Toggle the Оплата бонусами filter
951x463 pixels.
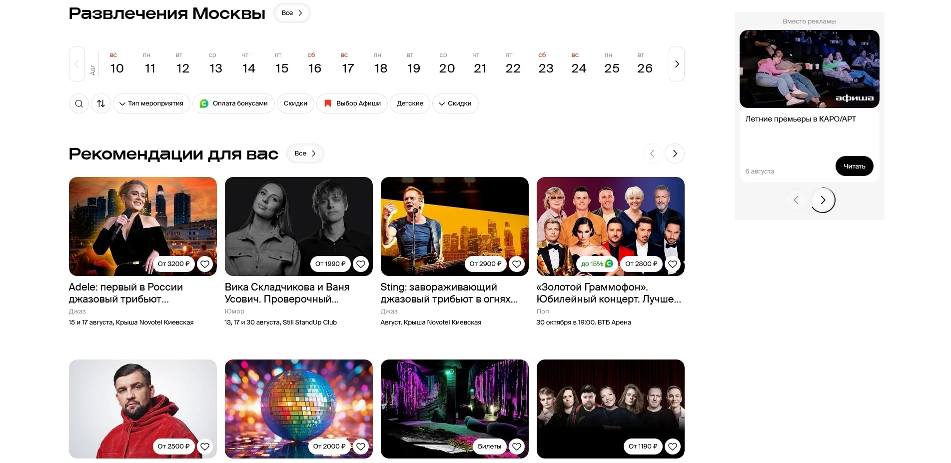coord(233,103)
